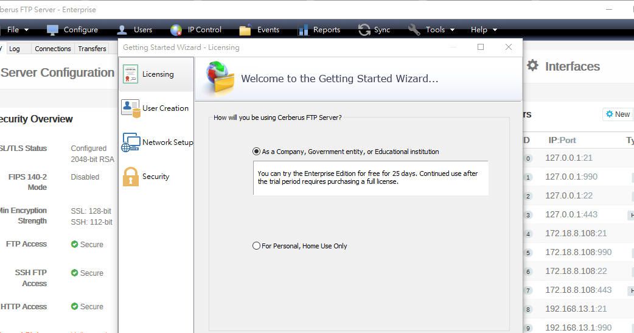This screenshot has width=634, height=333.
Task: Select interface row 127.0.0.1:990
Action: pyautogui.click(x=578, y=177)
